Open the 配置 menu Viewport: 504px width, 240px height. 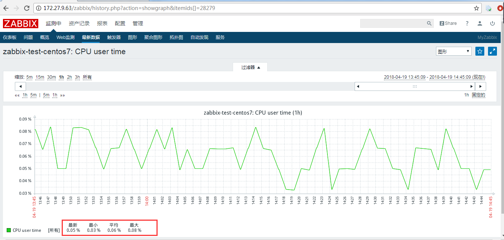click(120, 23)
